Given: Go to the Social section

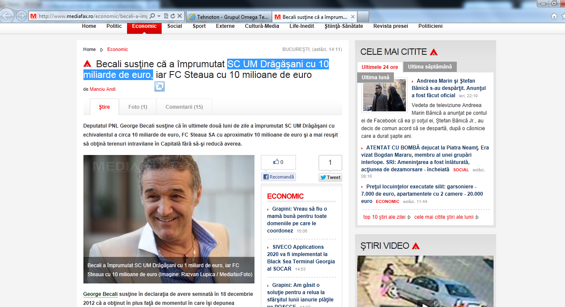Looking at the screenshot, I should pyautogui.click(x=175, y=26).
